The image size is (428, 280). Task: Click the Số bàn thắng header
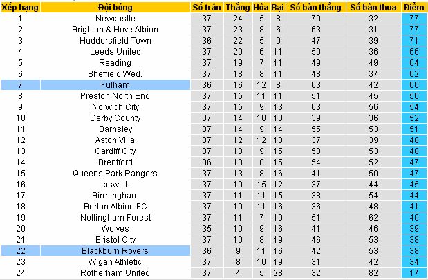point(315,8)
